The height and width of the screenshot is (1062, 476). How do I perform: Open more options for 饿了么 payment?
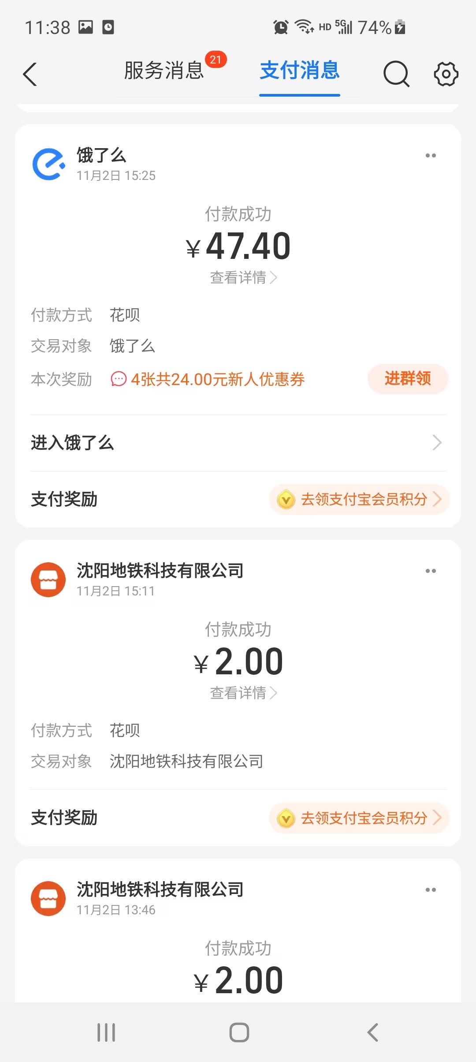point(431,156)
